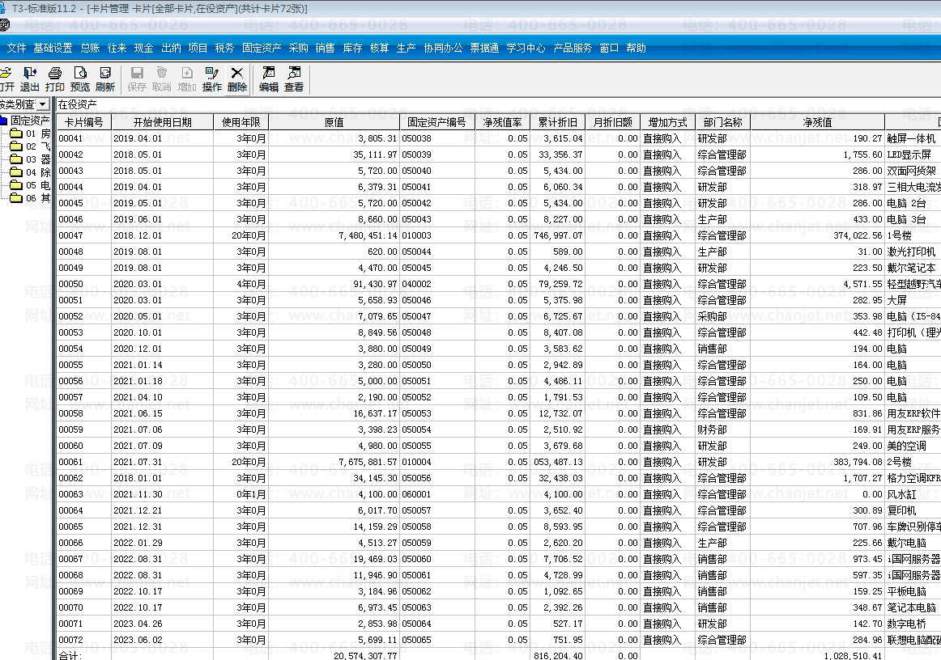This screenshot has width=941, height=660.
Task: Click the 增加方式 column header
Action: (x=668, y=122)
